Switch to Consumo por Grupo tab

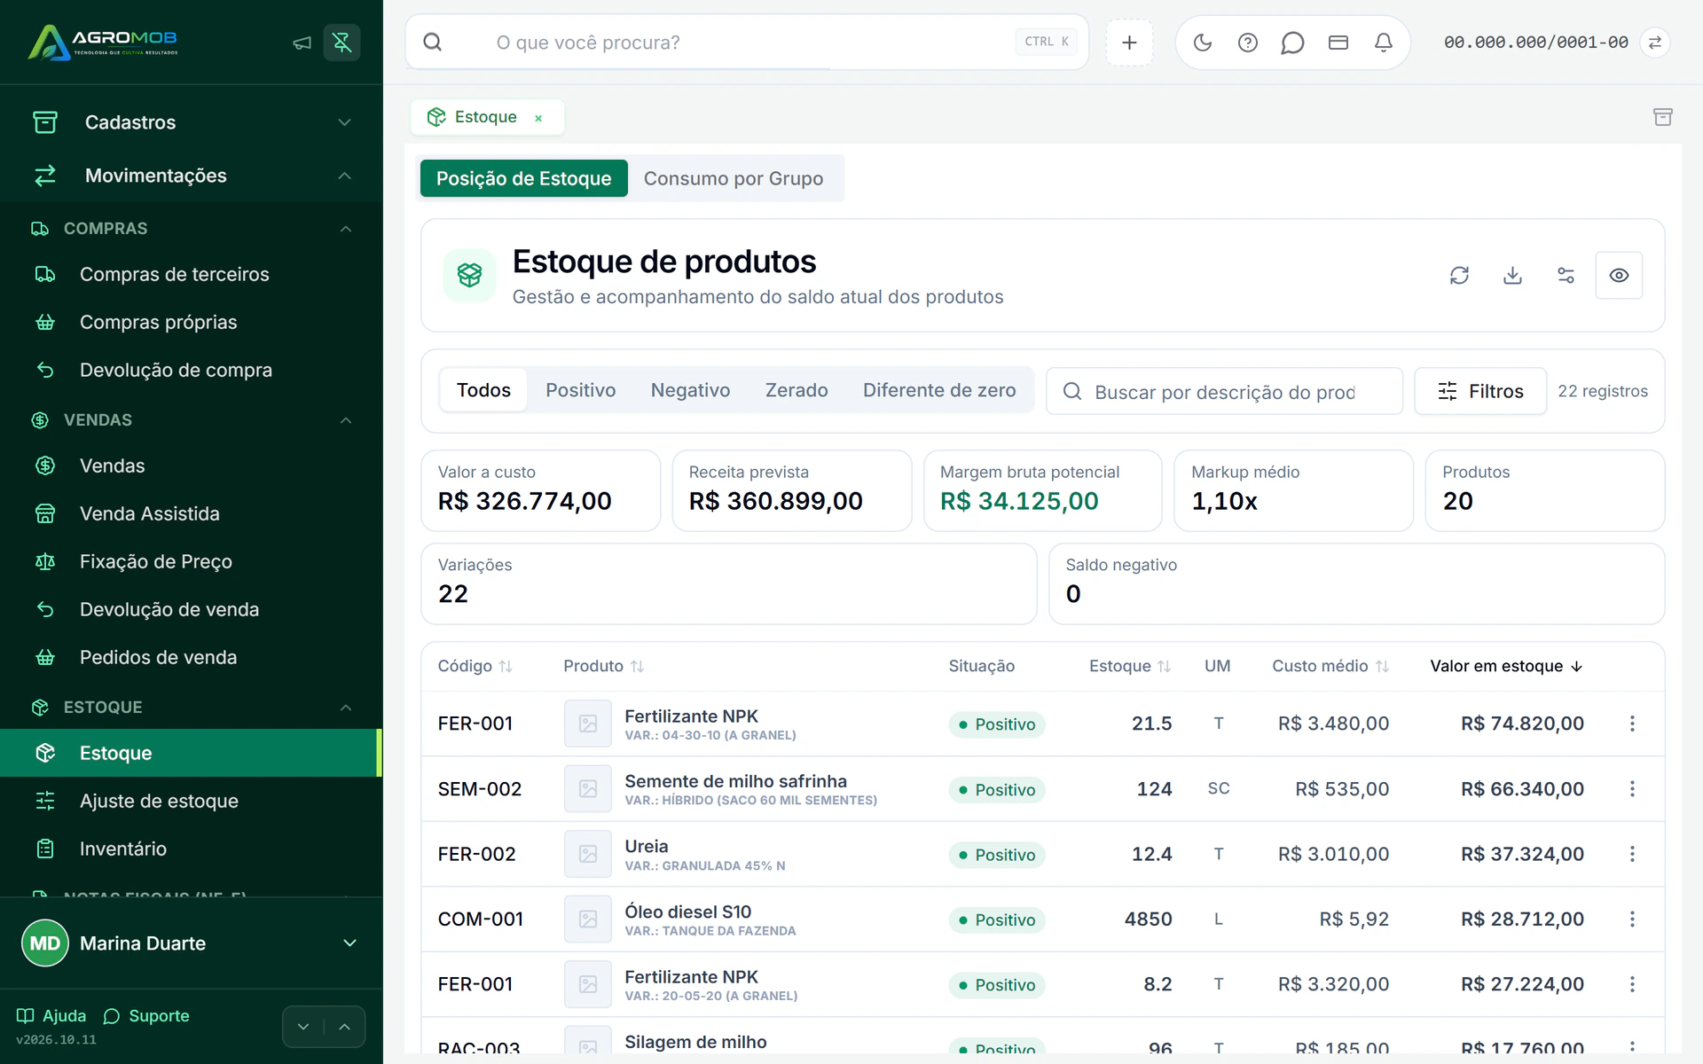click(734, 178)
